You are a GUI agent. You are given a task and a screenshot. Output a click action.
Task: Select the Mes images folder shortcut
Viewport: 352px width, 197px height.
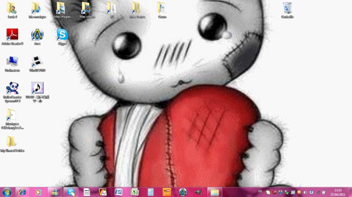point(62,10)
